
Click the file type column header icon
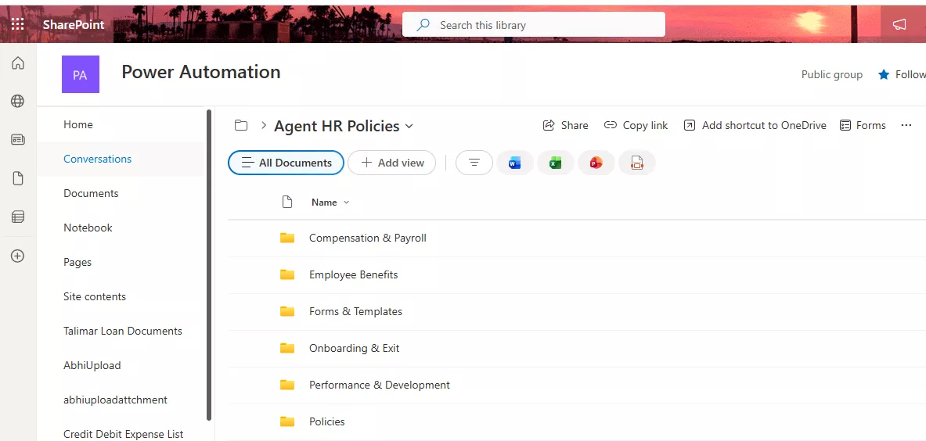(x=287, y=203)
